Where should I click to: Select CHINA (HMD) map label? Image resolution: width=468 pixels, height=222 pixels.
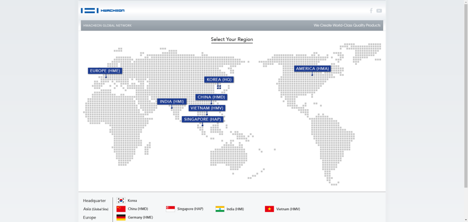(211, 97)
